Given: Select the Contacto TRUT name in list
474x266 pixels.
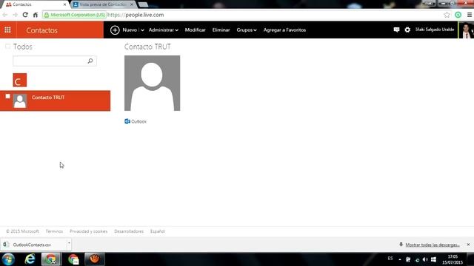Looking at the screenshot, I should (x=48, y=98).
